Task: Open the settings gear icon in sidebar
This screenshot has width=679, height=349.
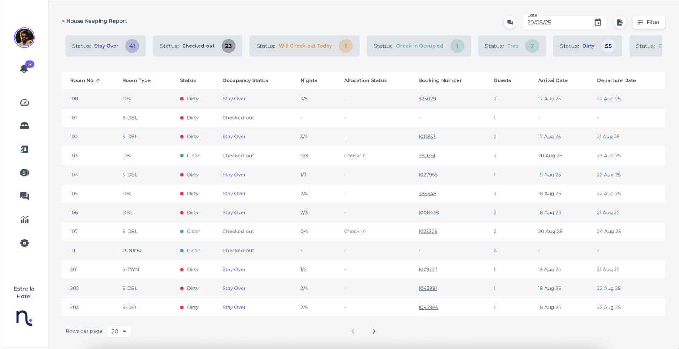Action: [x=24, y=243]
